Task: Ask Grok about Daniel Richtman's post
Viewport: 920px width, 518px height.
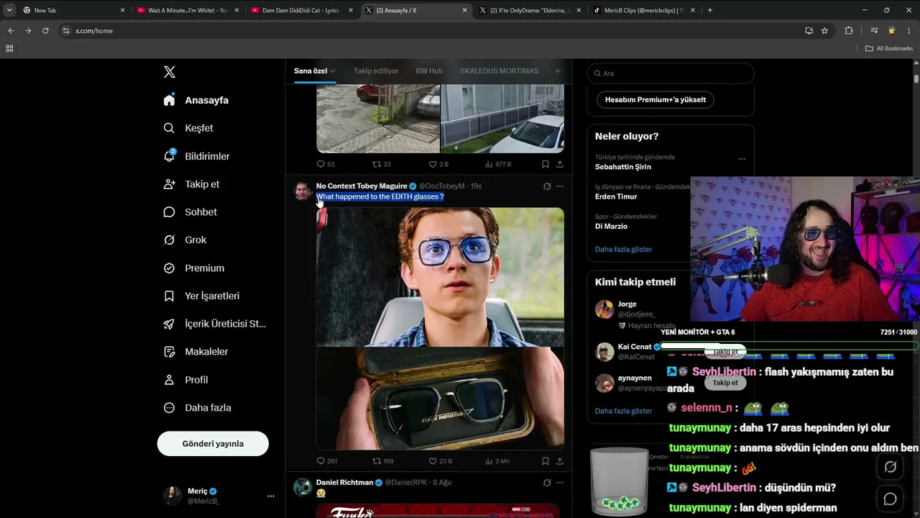Action: coord(547,483)
